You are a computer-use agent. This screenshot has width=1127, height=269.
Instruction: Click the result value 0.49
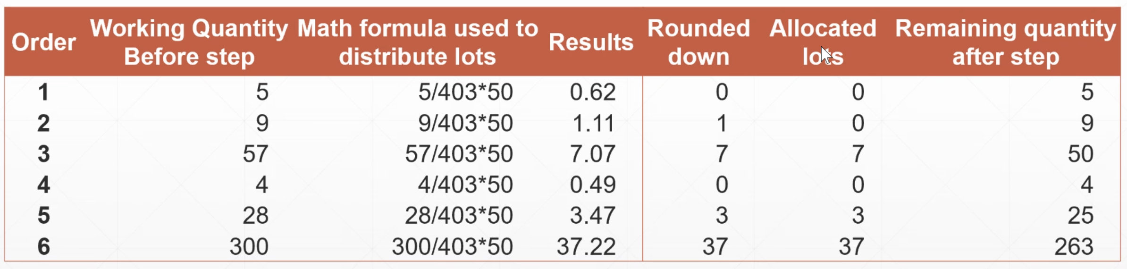[x=593, y=185]
